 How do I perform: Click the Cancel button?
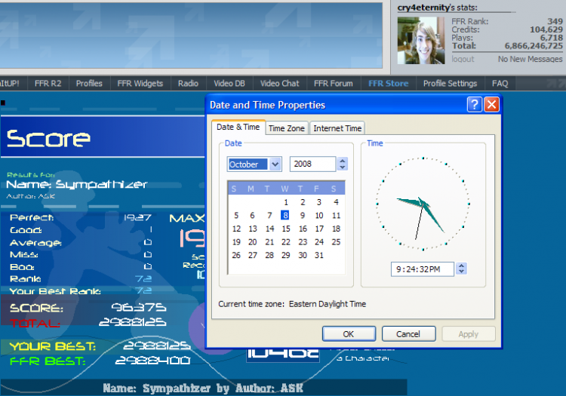click(408, 334)
